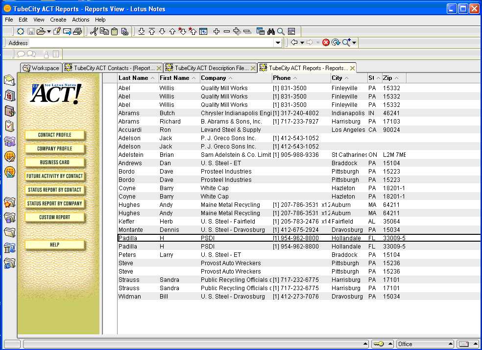Click the Open folder toolbar icon
The image size is (482, 350).
tap(41, 31)
